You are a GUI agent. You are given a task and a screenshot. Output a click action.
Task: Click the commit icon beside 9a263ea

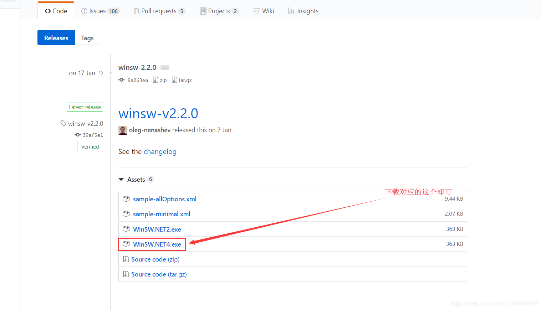[x=122, y=80]
